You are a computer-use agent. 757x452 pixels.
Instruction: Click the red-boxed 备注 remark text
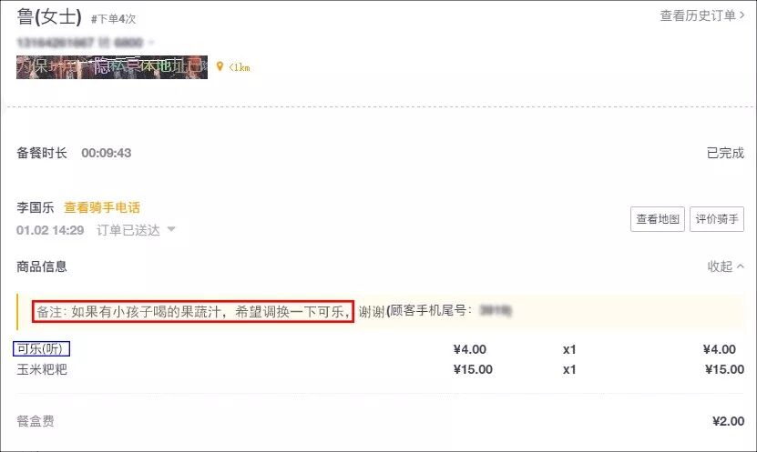click(193, 312)
